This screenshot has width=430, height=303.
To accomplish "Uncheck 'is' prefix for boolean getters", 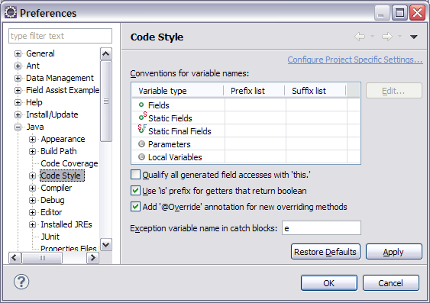I will pos(135,190).
